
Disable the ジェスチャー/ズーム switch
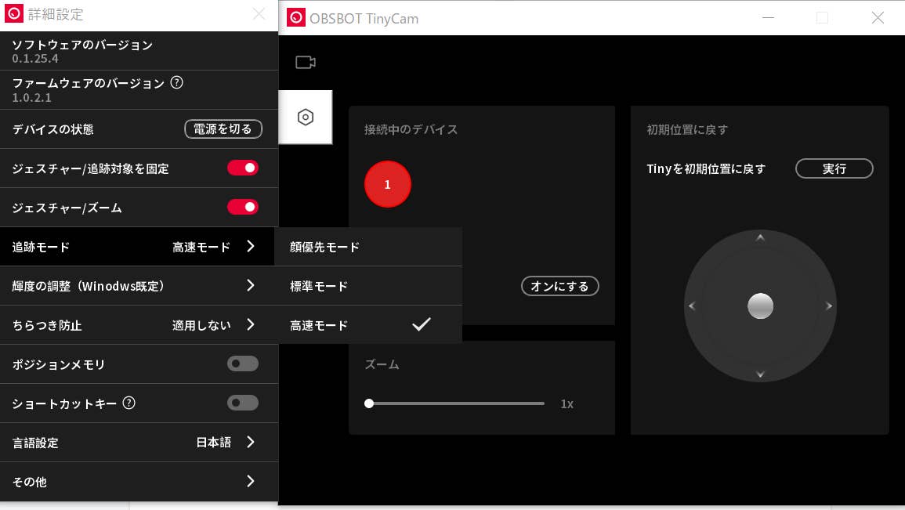242,207
